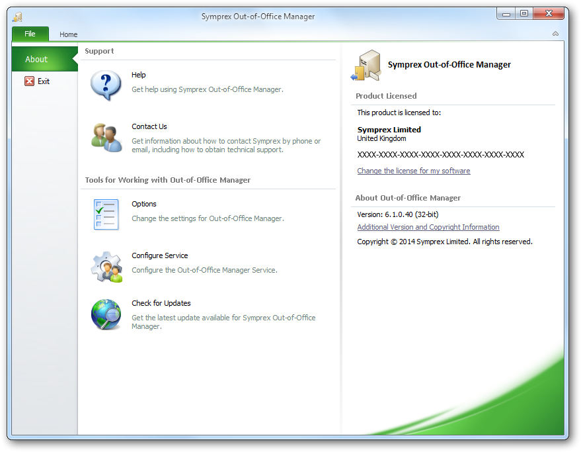Collapse the ribbon with the chevron
The image size is (581, 452).
click(555, 34)
